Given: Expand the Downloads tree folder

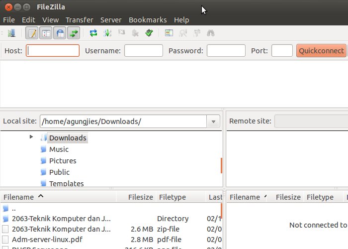Looking at the screenshot, I should (31, 137).
